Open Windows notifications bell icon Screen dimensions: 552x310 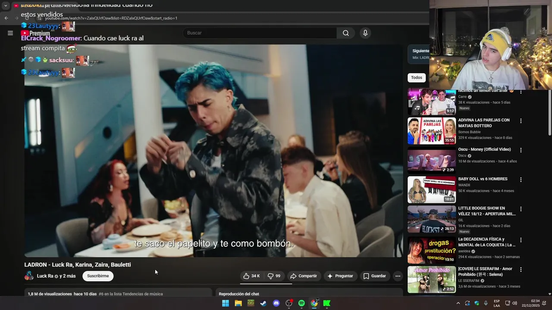[544, 303]
